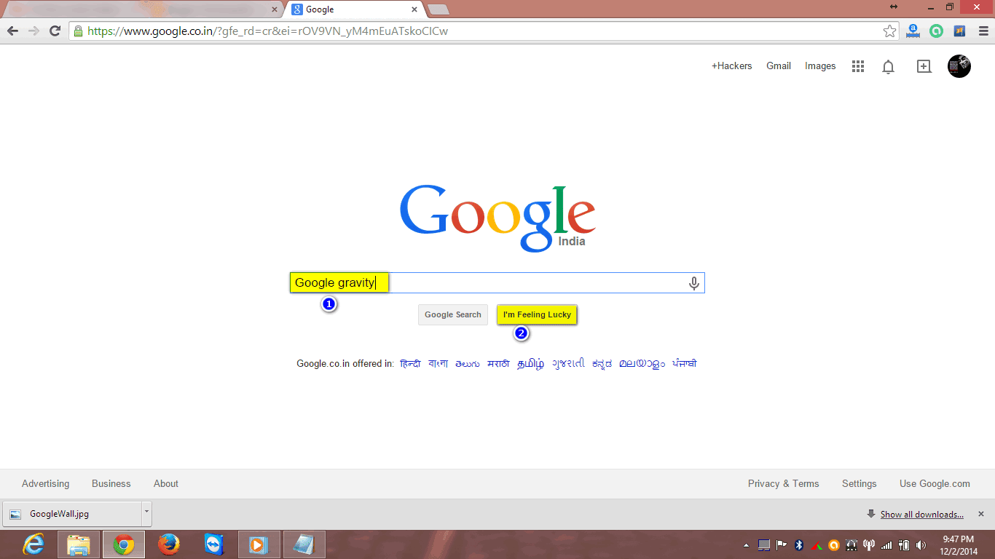The image size is (995, 559).
Task: Open the blue flag extension icon
Action: tap(959, 31)
